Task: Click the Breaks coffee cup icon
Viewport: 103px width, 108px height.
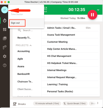Action: 15,104
